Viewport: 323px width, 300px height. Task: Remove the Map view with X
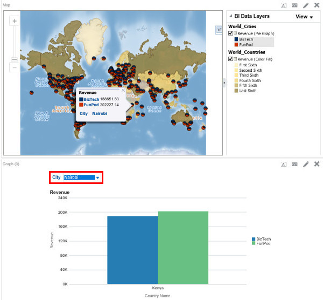317,5
